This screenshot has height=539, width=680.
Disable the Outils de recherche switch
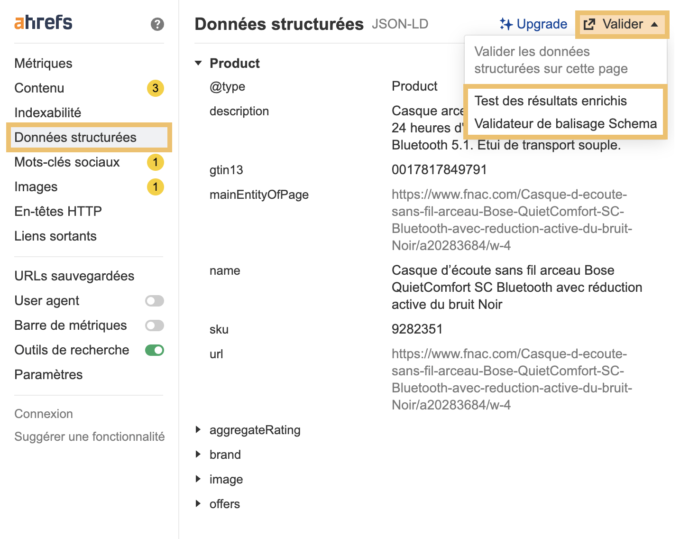[x=154, y=350]
